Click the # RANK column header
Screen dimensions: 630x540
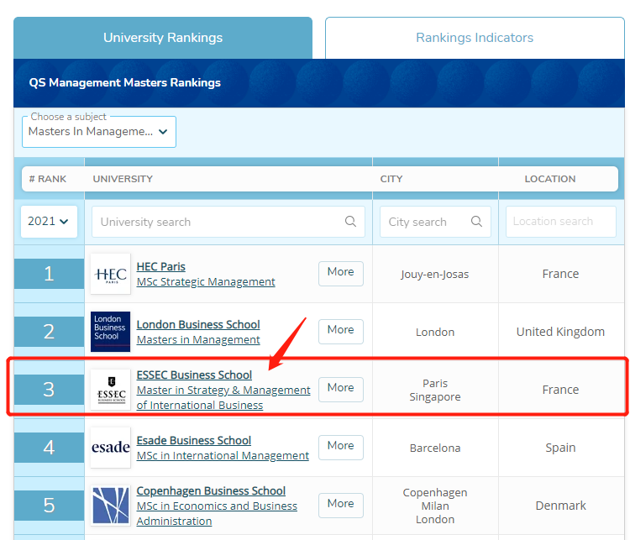pyautogui.click(x=47, y=179)
